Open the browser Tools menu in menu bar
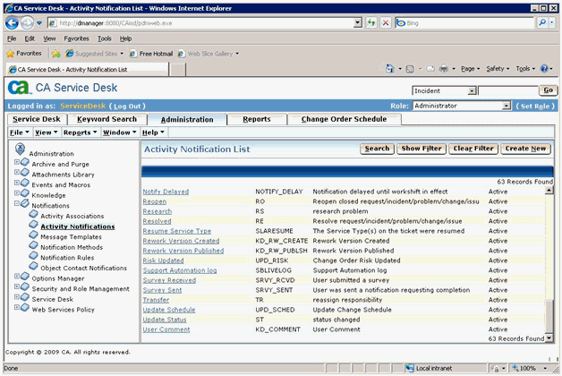 (x=105, y=38)
